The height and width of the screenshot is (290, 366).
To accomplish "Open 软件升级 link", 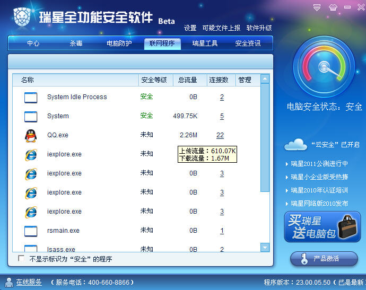I will click(x=259, y=28).
